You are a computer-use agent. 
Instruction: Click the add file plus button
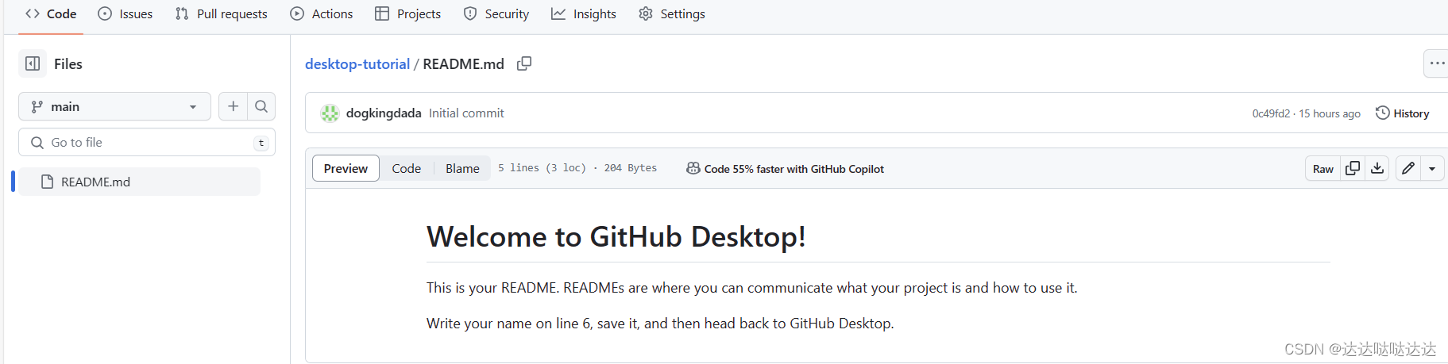(233, 106)
